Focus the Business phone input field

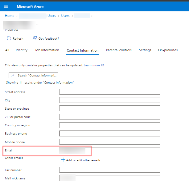(109, 133)
